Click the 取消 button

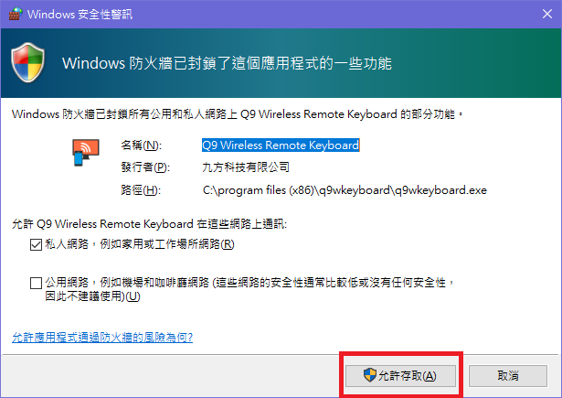pyautogui.click(x=508, y=376)
